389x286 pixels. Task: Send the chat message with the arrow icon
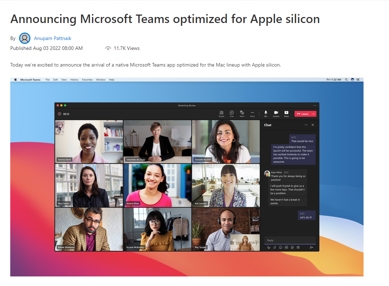pyautogui.click(x=311, y=247)
